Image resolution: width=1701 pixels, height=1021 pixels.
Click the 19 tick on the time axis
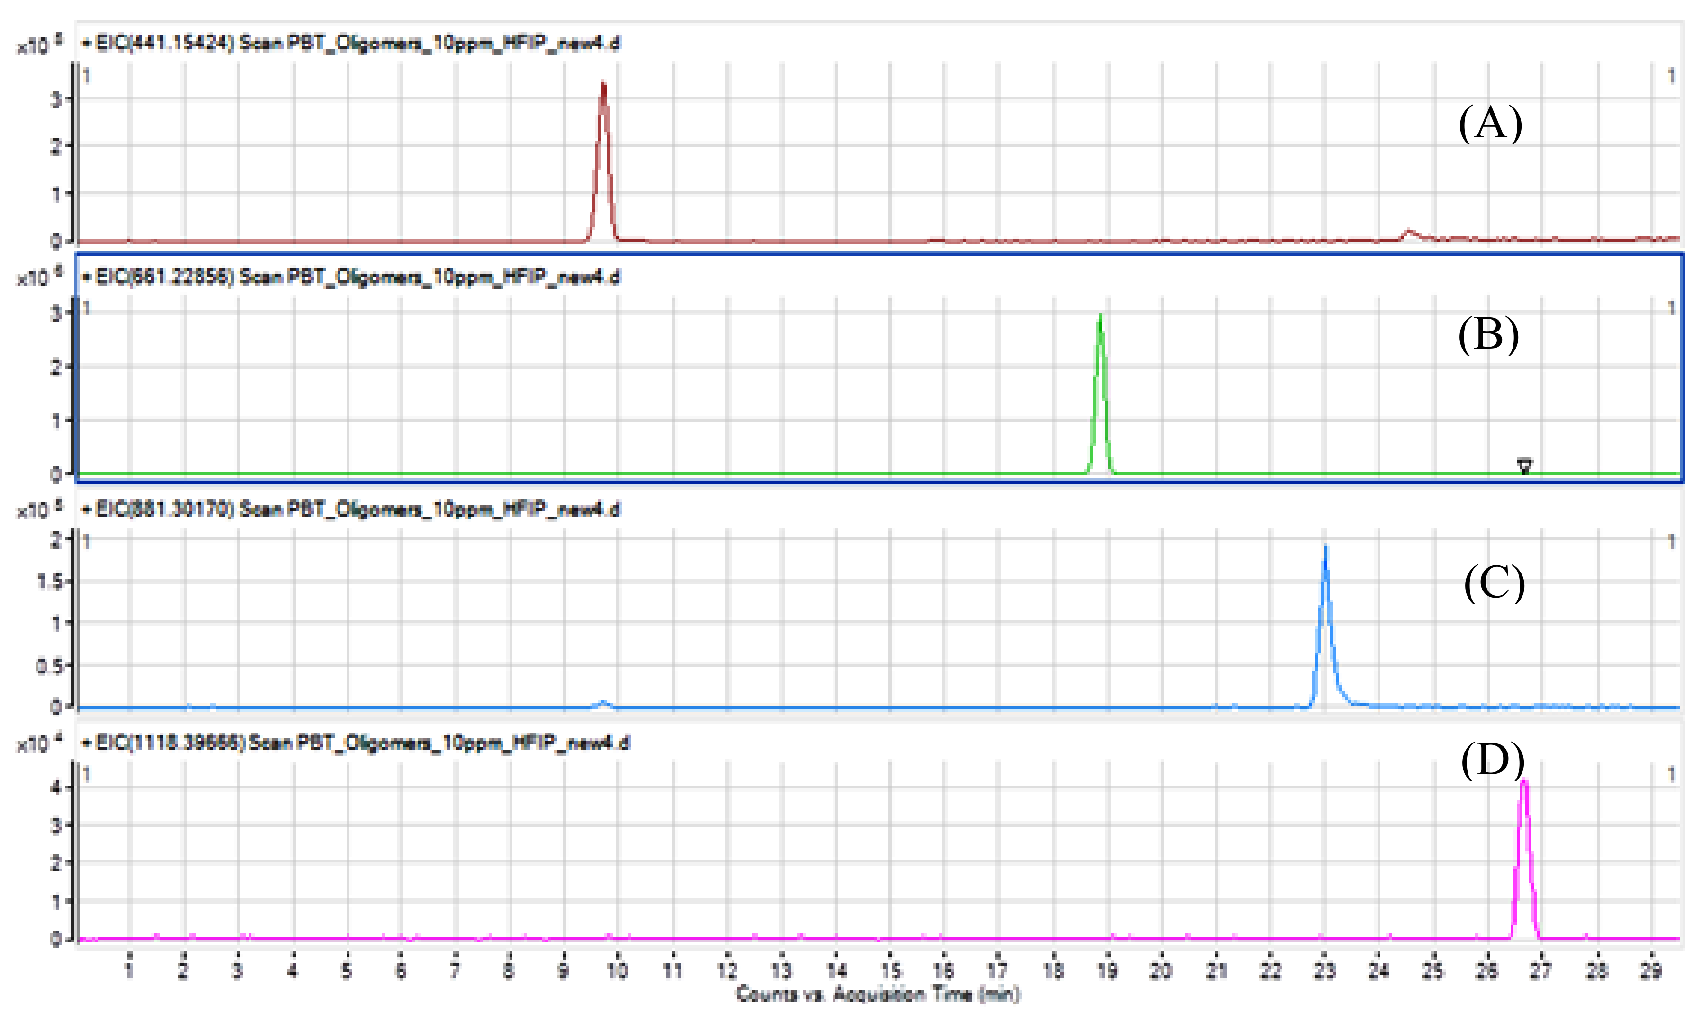click(1108, 970)
